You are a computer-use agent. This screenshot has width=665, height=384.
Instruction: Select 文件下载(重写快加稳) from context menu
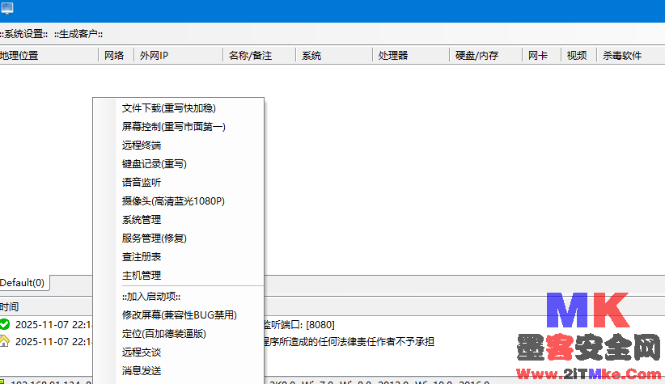click(168, 108)
